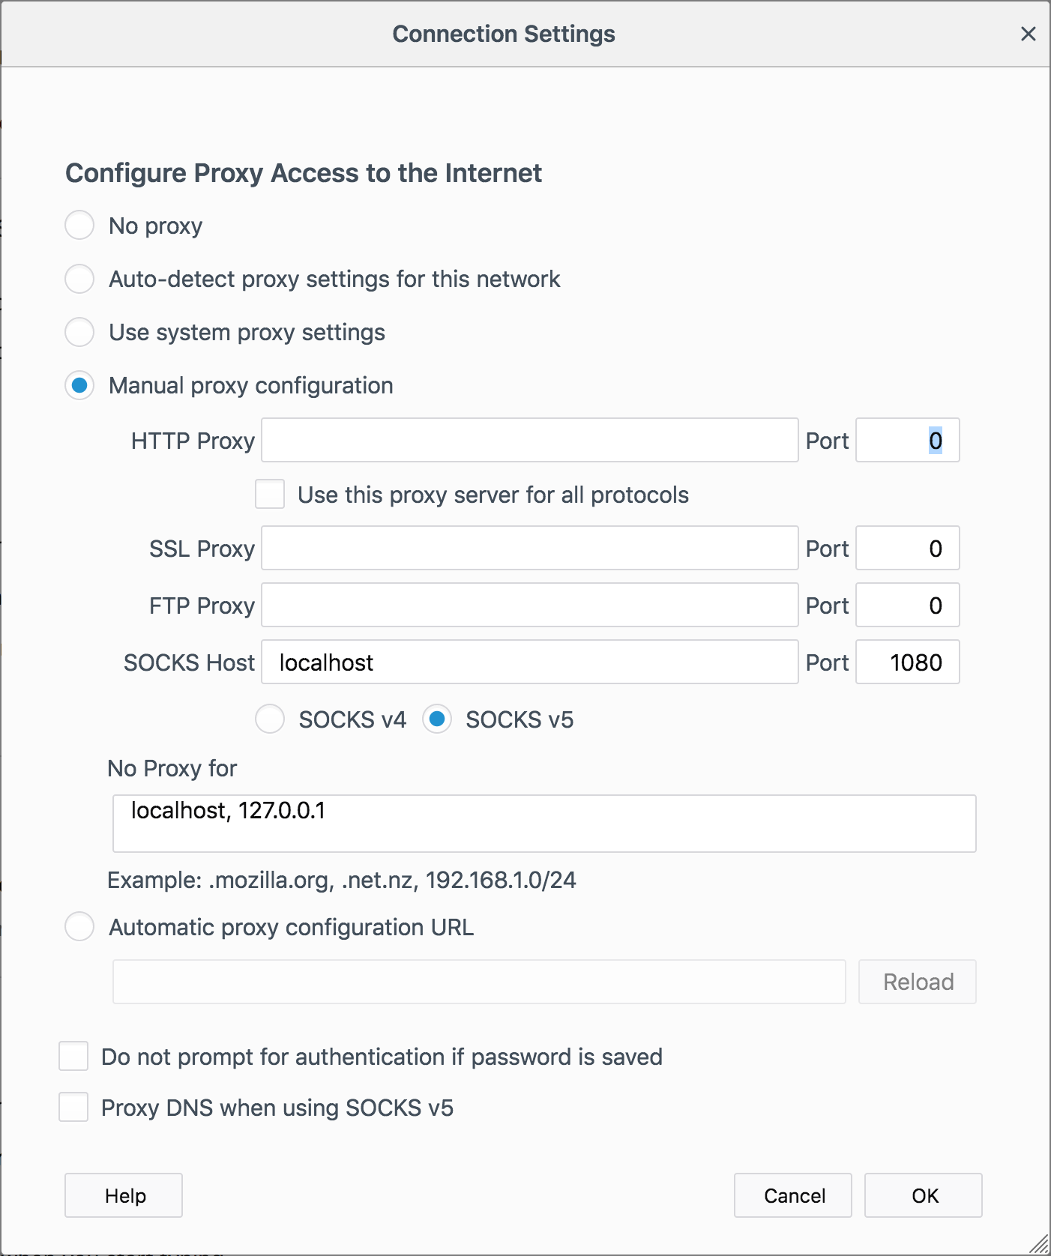
Task: Close the Connection Settings dialog
Action: pos(1028,34)
